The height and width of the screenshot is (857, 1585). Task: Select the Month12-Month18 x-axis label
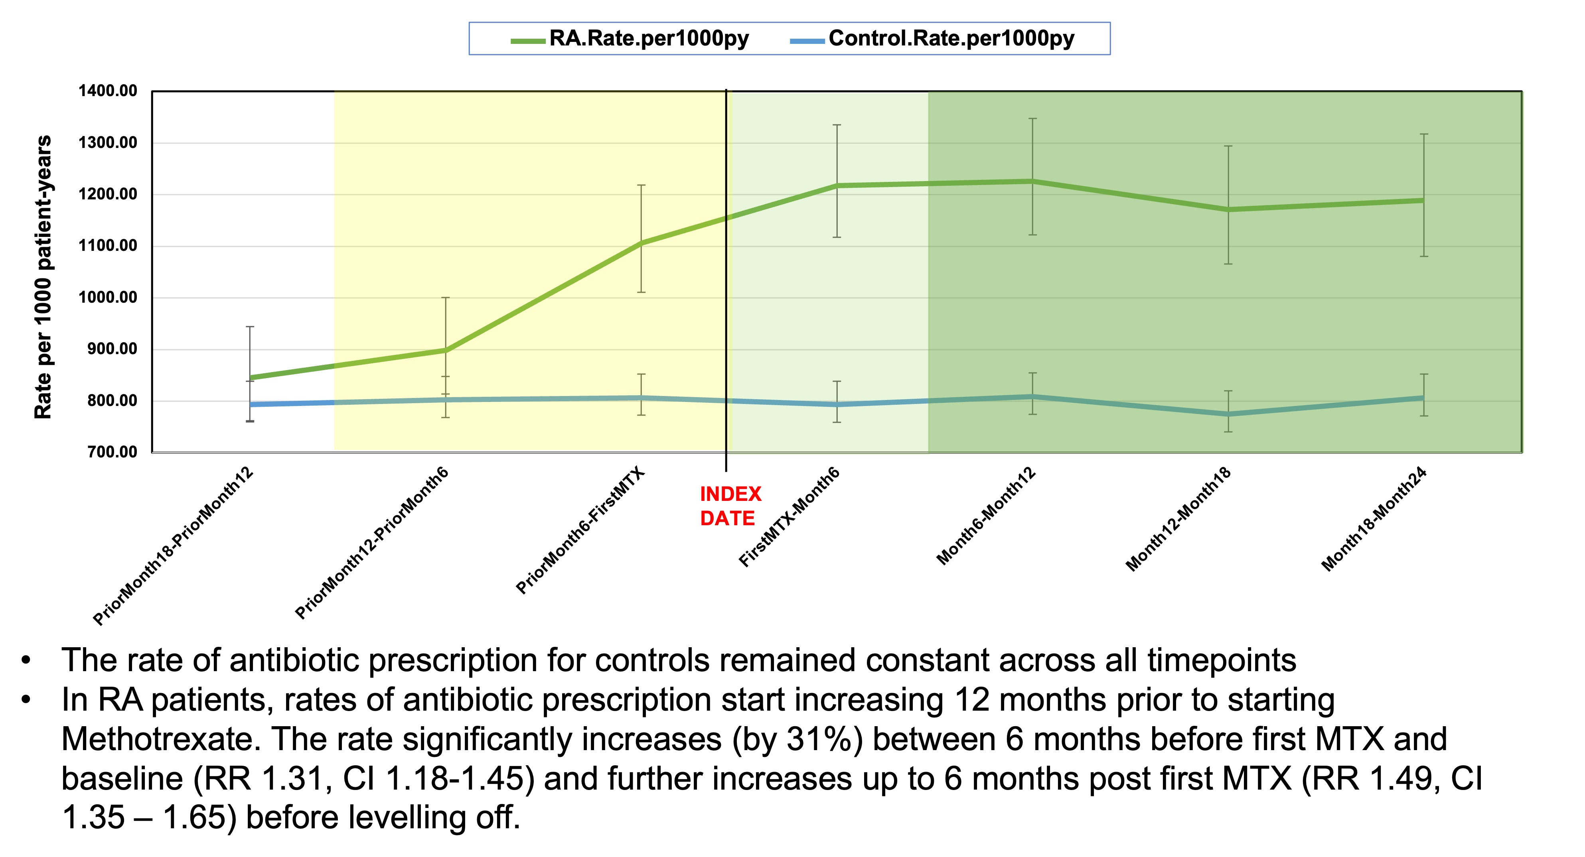coord(1179,519)
